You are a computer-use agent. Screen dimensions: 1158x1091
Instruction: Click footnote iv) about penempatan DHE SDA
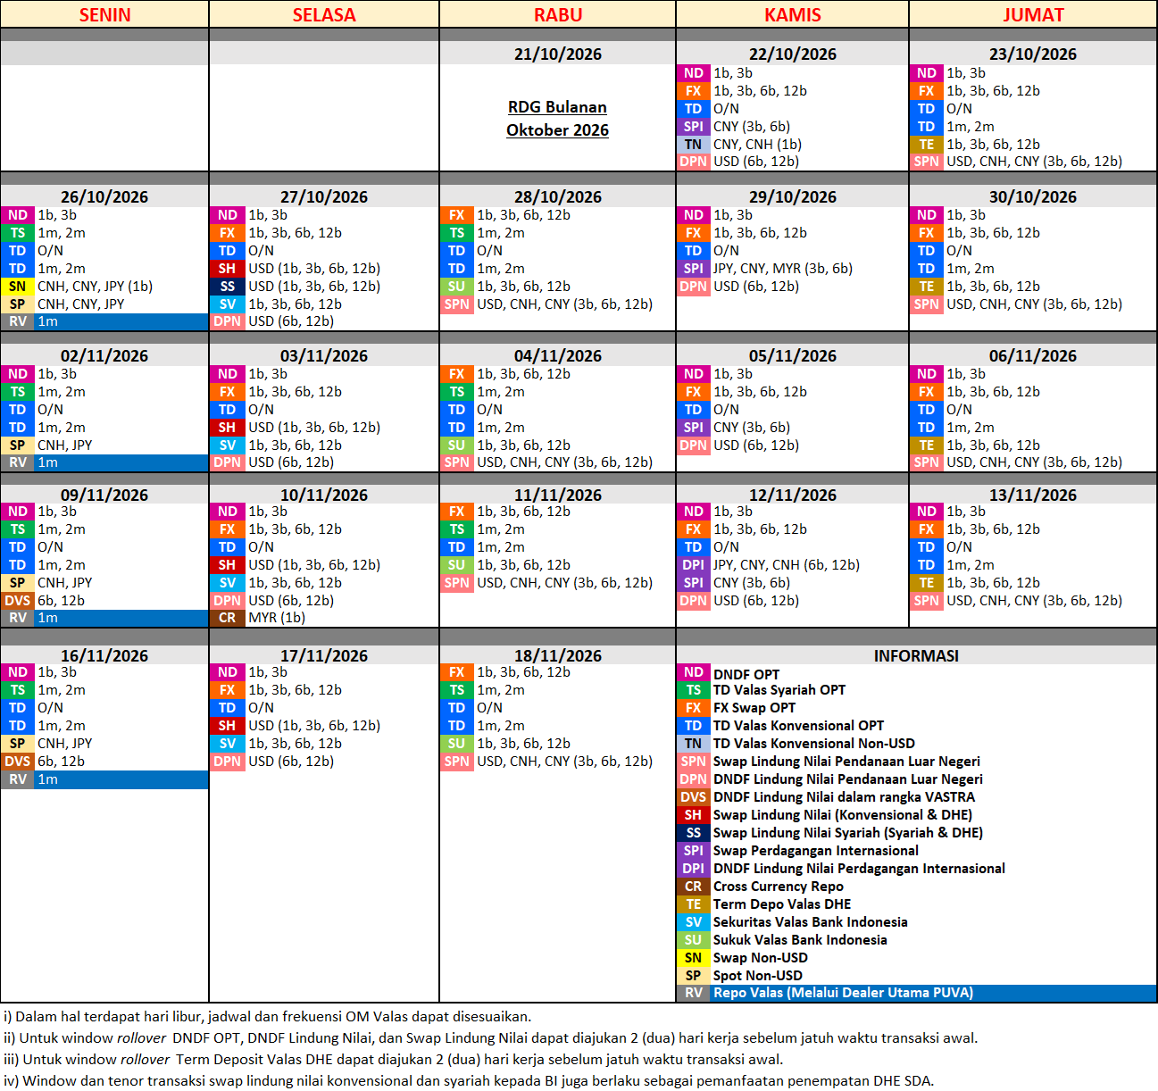click(x=469, y=1080)
